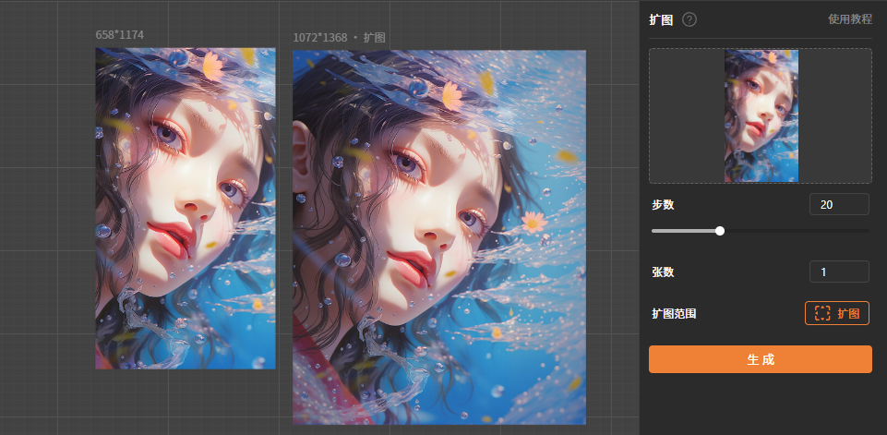Select the portrait thumbnail in the preview panel
Image resolution: width=887 pixels, height=435 pixels.
(761, 115)
